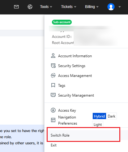Click the arrow beside the avatar
The width and height of the screenshot is (128, 152).
[120, 7]
